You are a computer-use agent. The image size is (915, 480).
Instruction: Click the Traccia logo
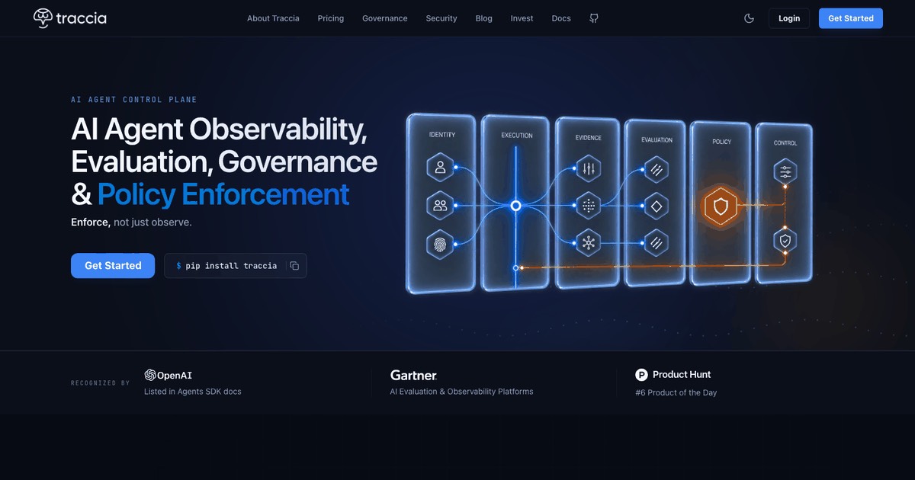pos(70,18)
